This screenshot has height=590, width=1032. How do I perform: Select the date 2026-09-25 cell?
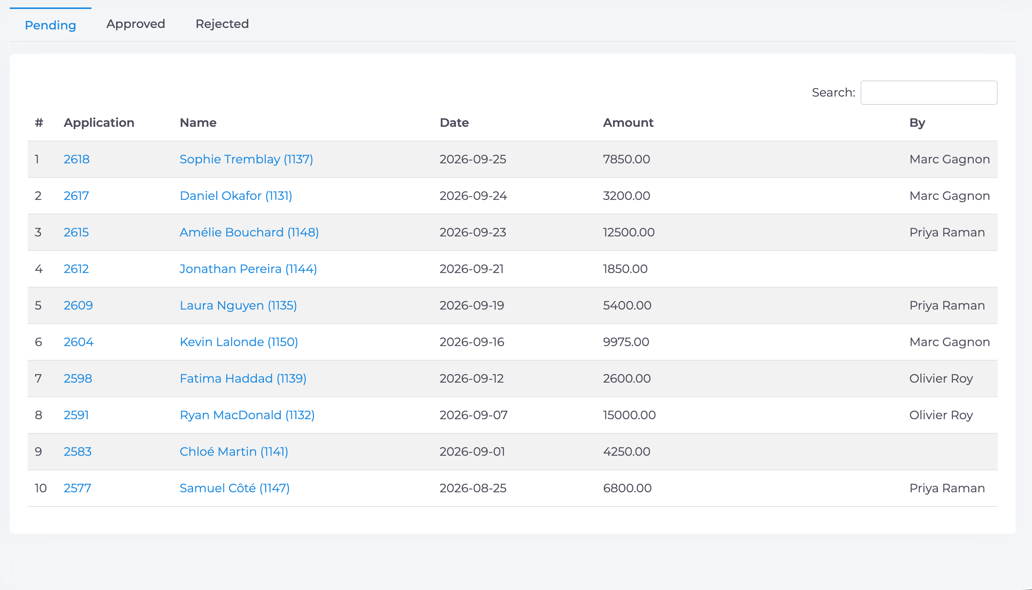pos(473,159)
